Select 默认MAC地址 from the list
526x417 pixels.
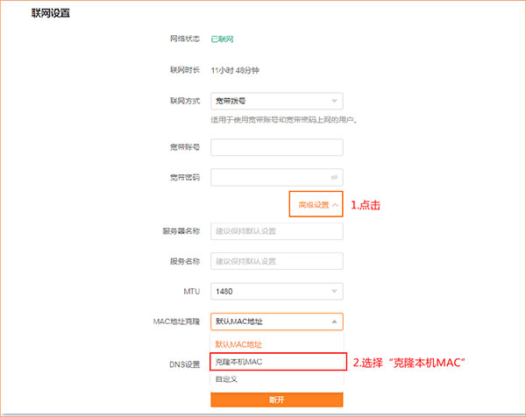pos(238,344)
